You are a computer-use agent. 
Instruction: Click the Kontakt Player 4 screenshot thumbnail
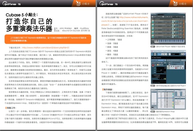coord(168,28)
